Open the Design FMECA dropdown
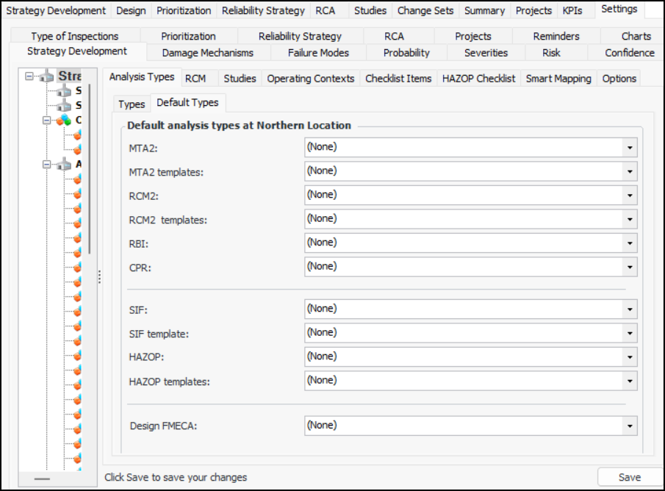The image size is (665, 491). pyautogui.click(x=630, y=426)
